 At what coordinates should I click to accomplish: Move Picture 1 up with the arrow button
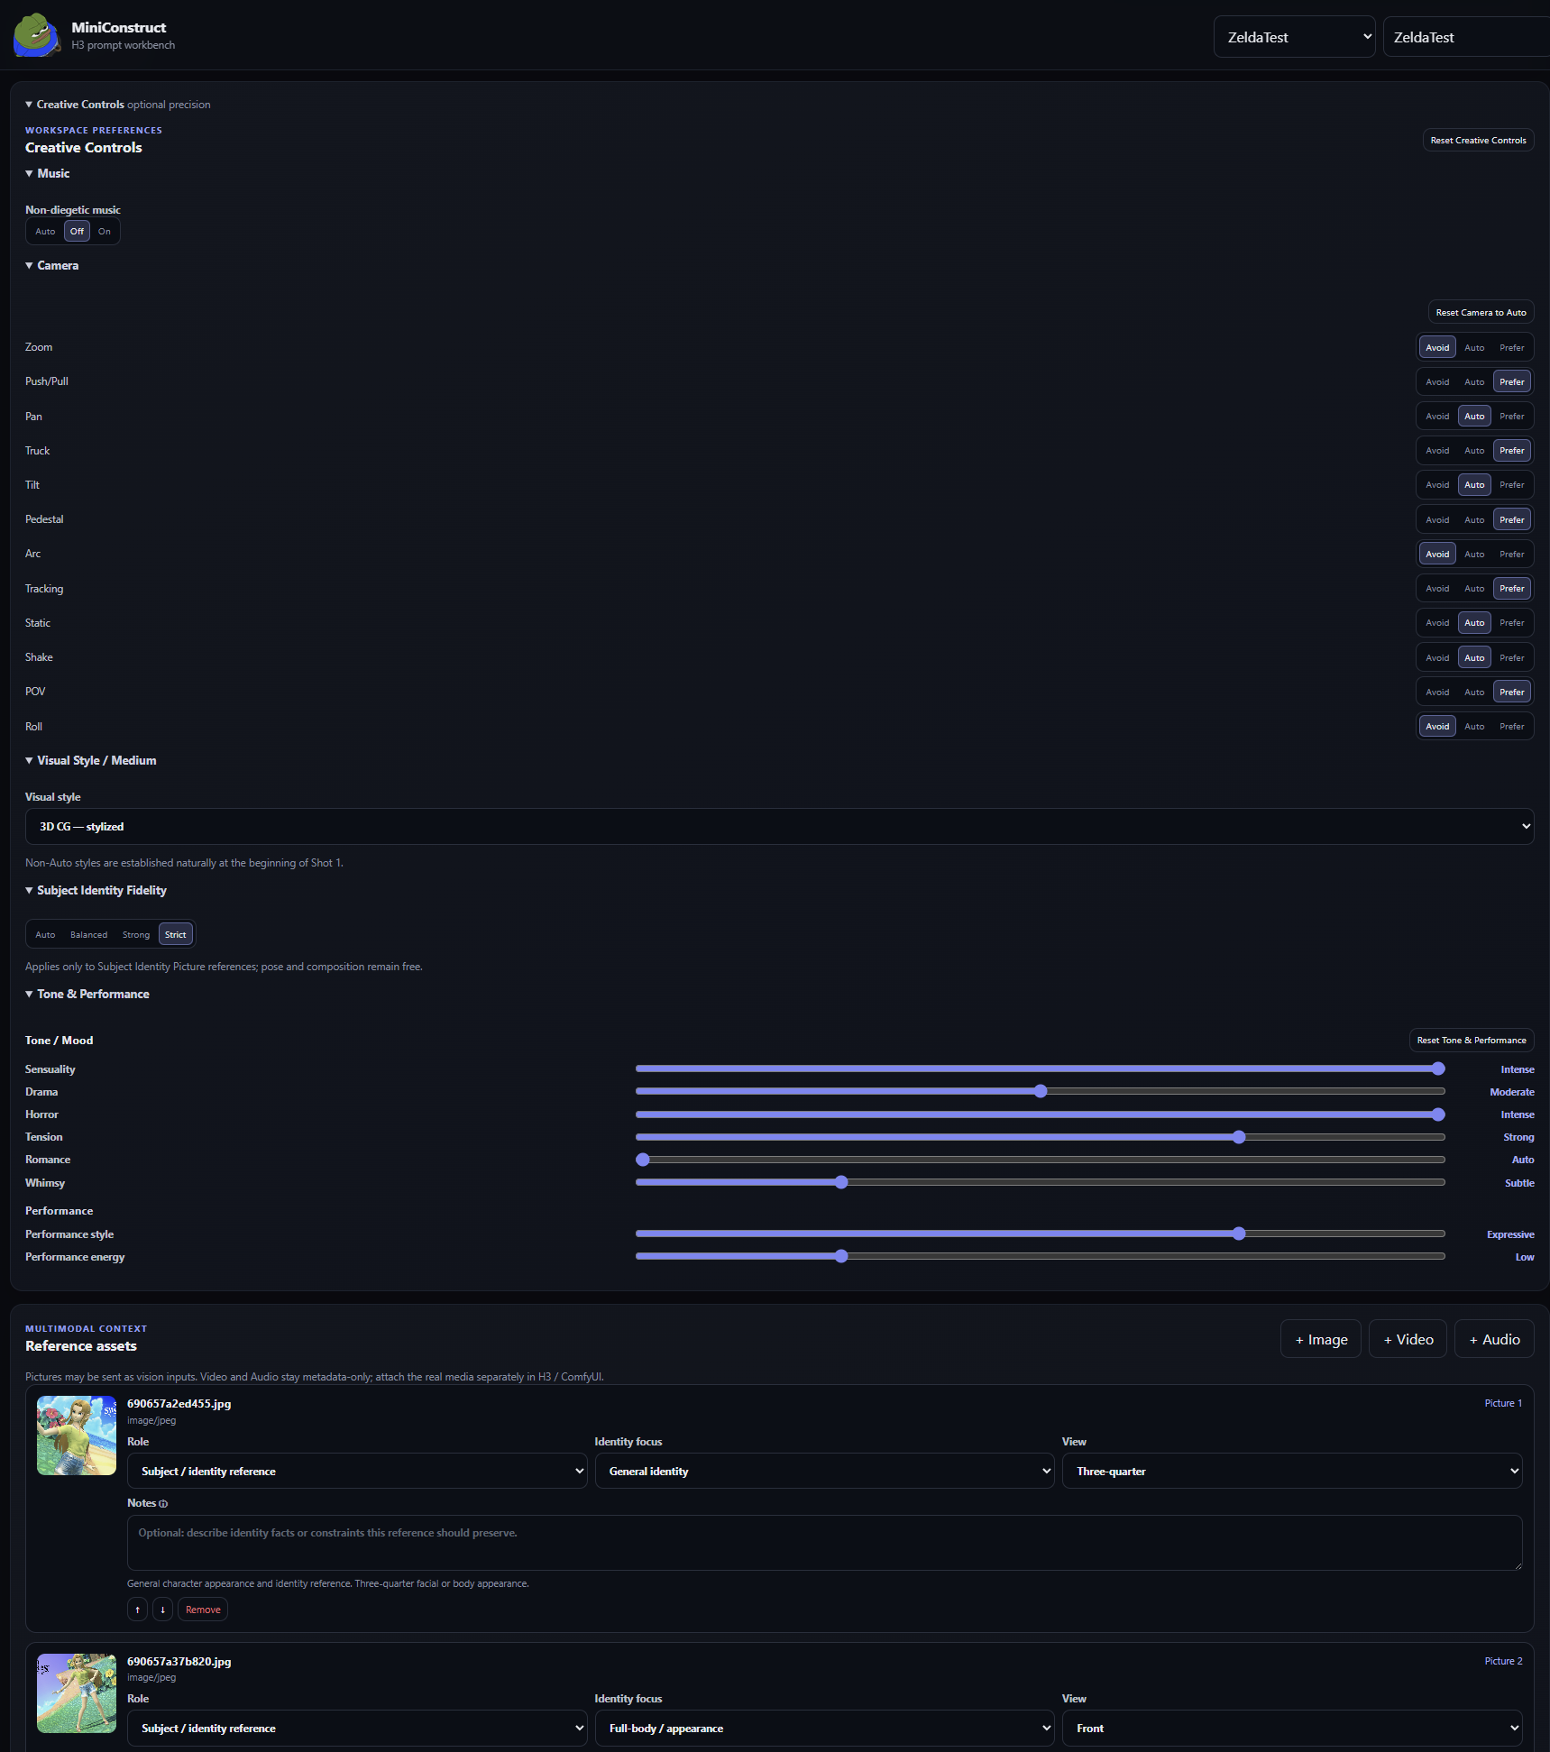tap(137, 1610)
